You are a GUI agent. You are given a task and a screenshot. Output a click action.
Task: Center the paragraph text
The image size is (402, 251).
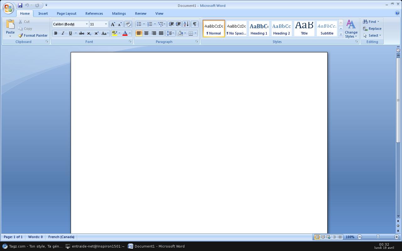pyautogui.click(x=146, y=33)
